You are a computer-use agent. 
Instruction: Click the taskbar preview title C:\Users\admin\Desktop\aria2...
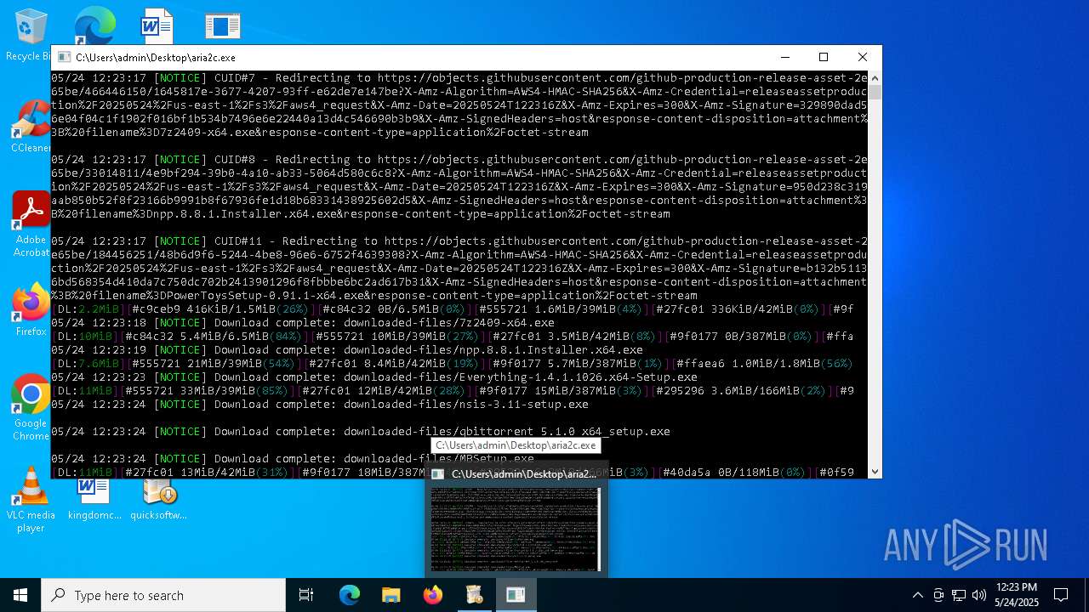point(524,474)
